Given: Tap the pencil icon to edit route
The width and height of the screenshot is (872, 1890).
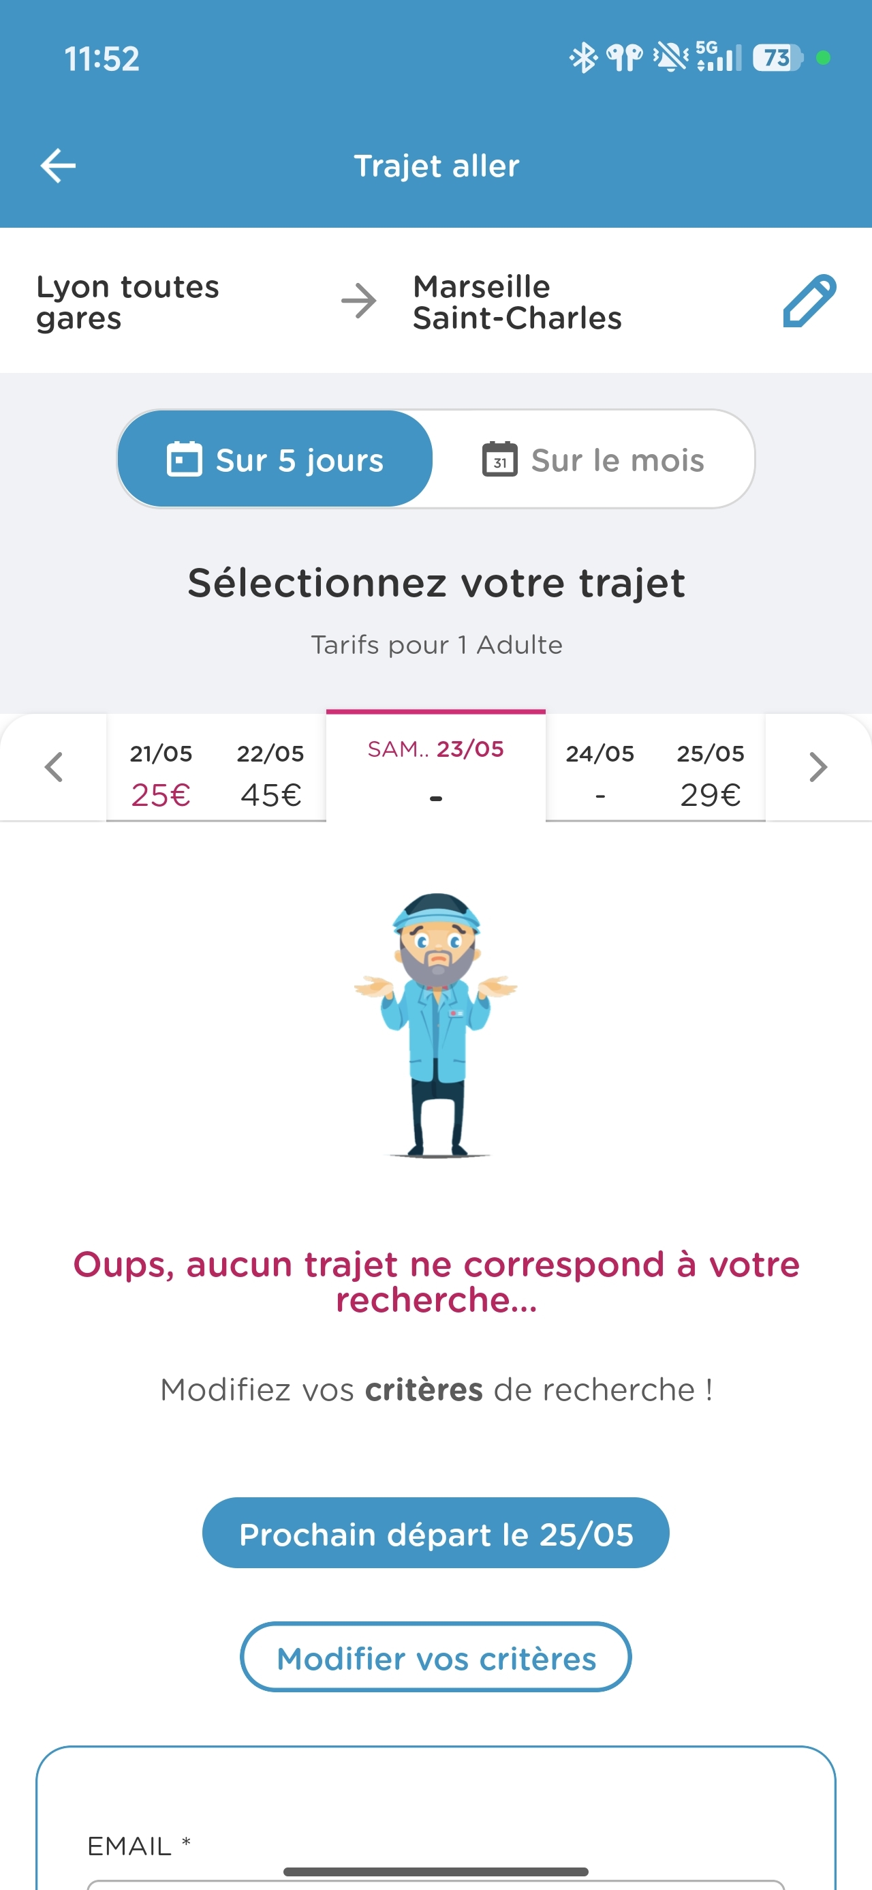Looking at the screenshot, I should coord(809,301).
